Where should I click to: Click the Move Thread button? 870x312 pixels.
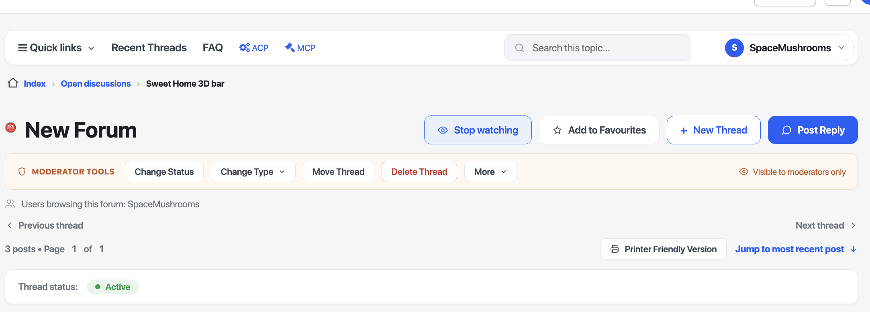[x=339, y=172]
